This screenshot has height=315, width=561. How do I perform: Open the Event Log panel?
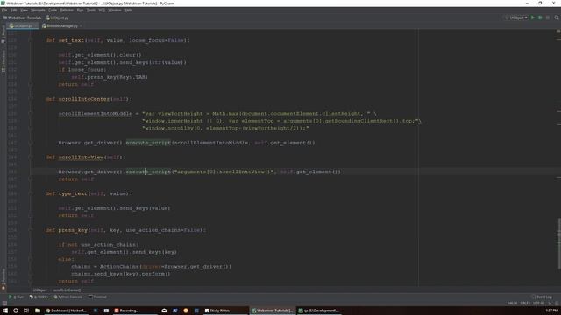(542, 297)
